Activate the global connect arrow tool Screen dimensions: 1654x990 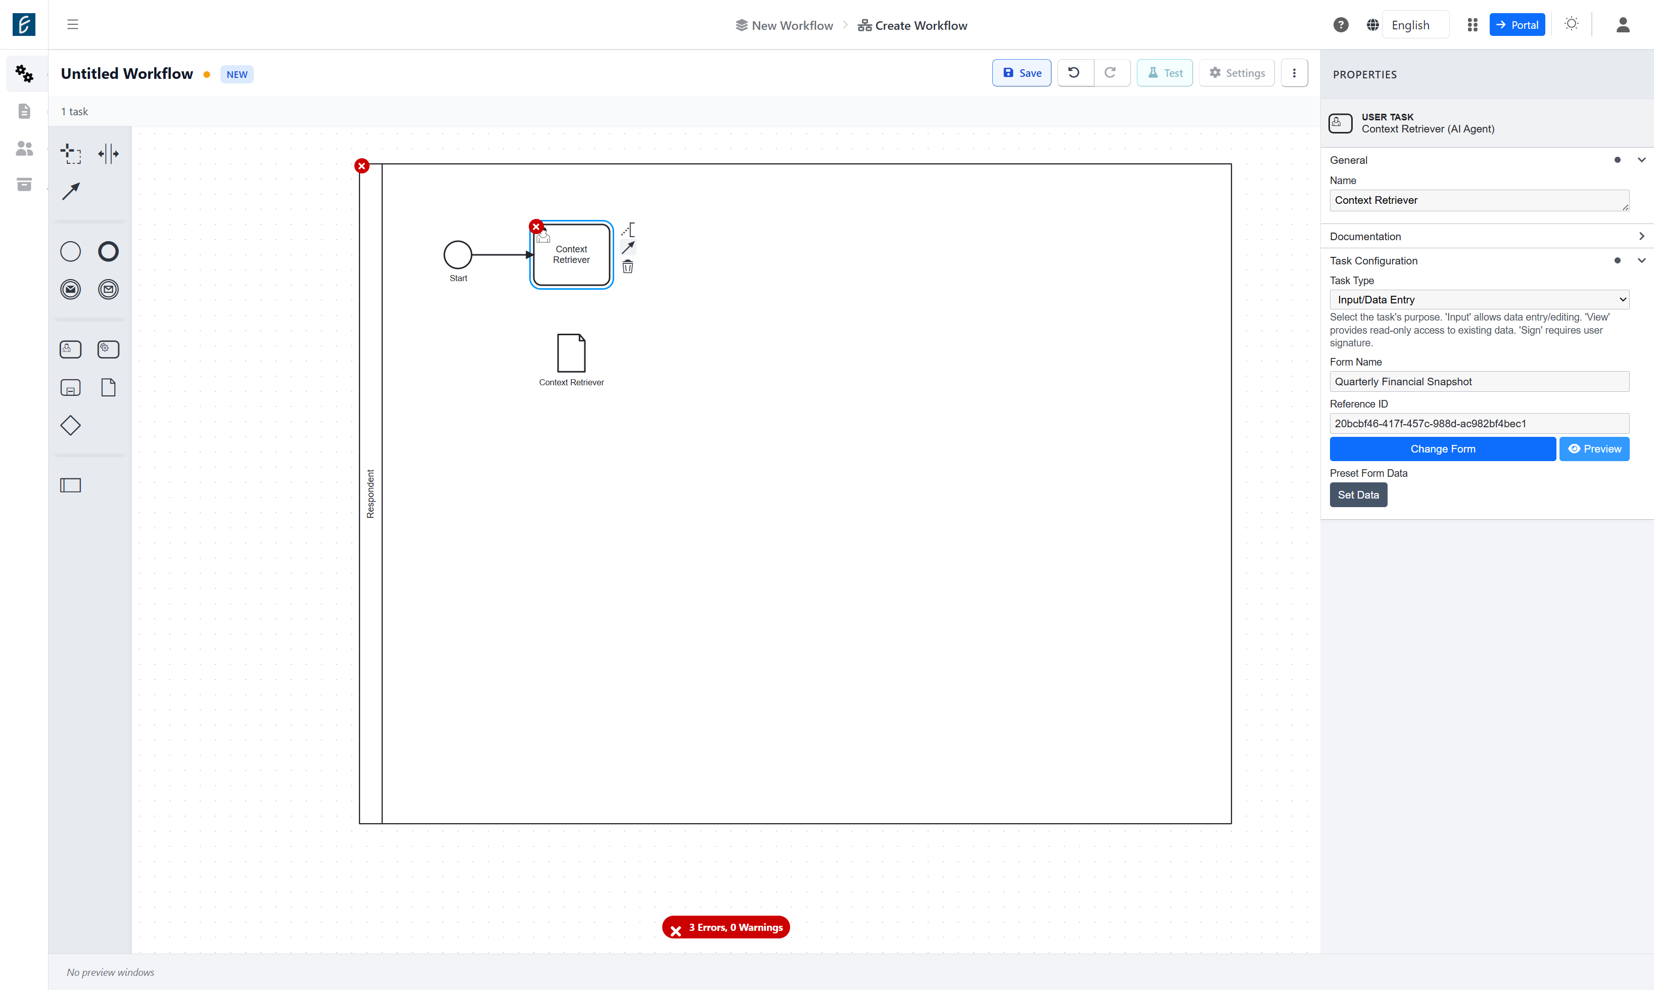(71, 192)
